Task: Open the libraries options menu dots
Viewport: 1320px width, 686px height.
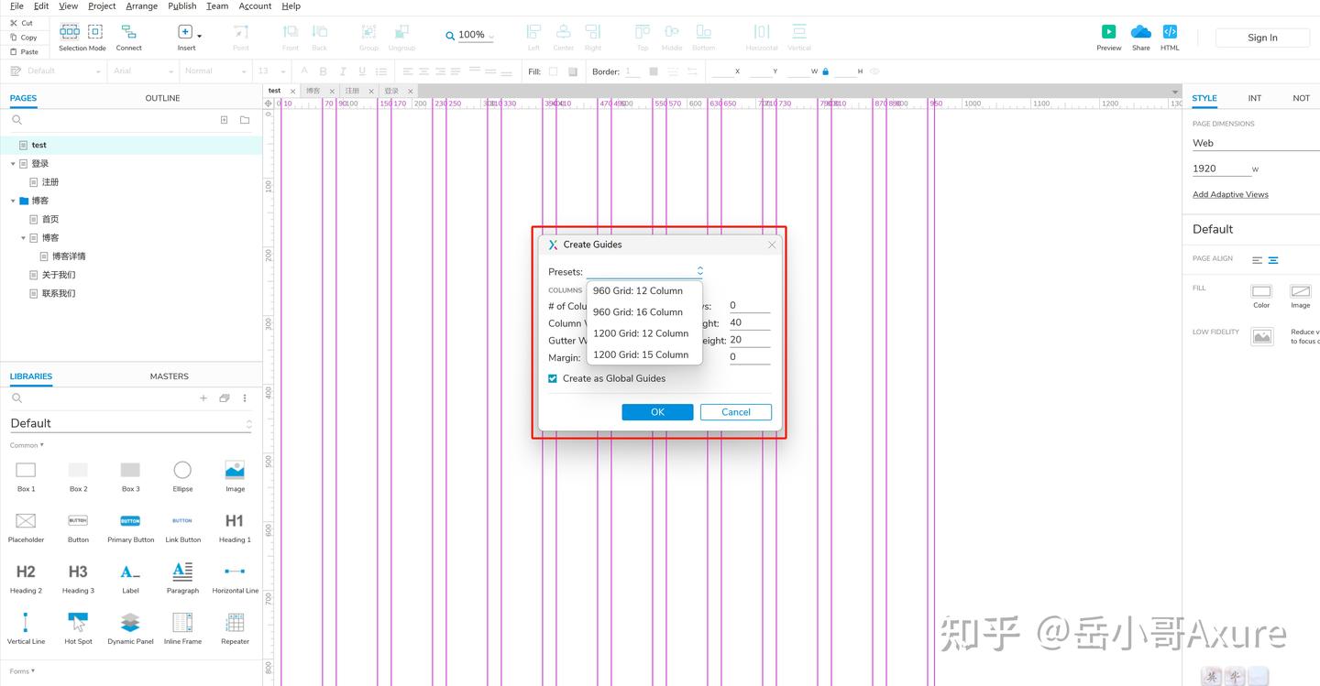Action: 245,398
